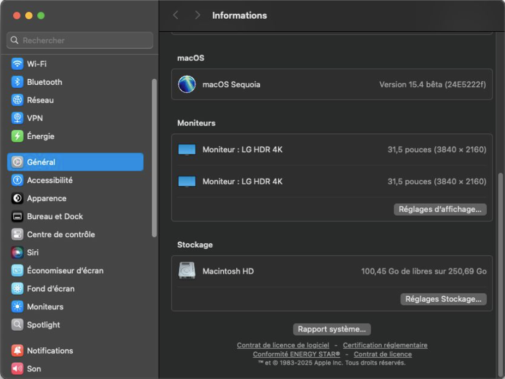Open the Apparence icon

(x=17, y=198)
